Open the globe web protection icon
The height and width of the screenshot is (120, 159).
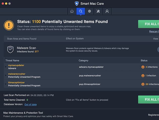89,11
